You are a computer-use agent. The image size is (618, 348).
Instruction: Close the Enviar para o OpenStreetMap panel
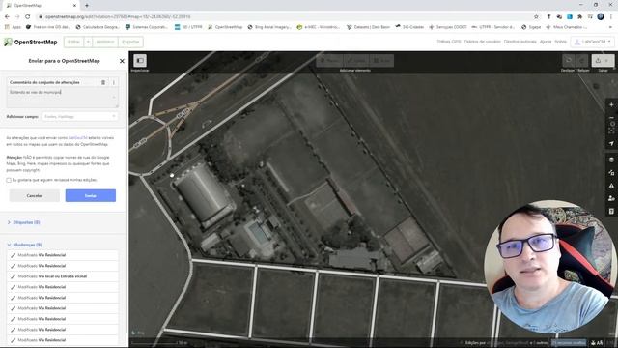click(122, 61)
